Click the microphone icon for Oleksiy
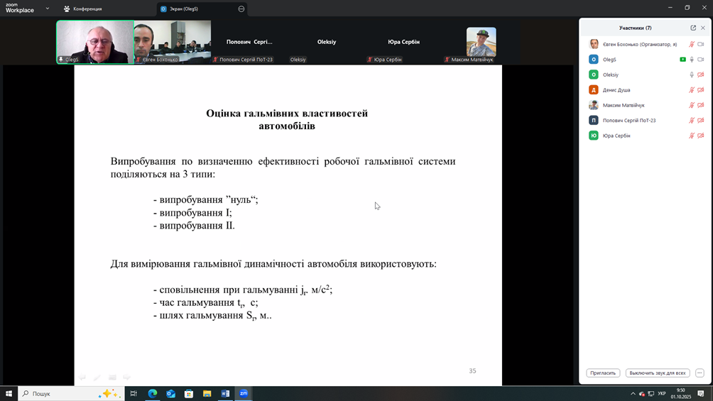The width and height of the screenshot is (713, 401). [692, 75]
